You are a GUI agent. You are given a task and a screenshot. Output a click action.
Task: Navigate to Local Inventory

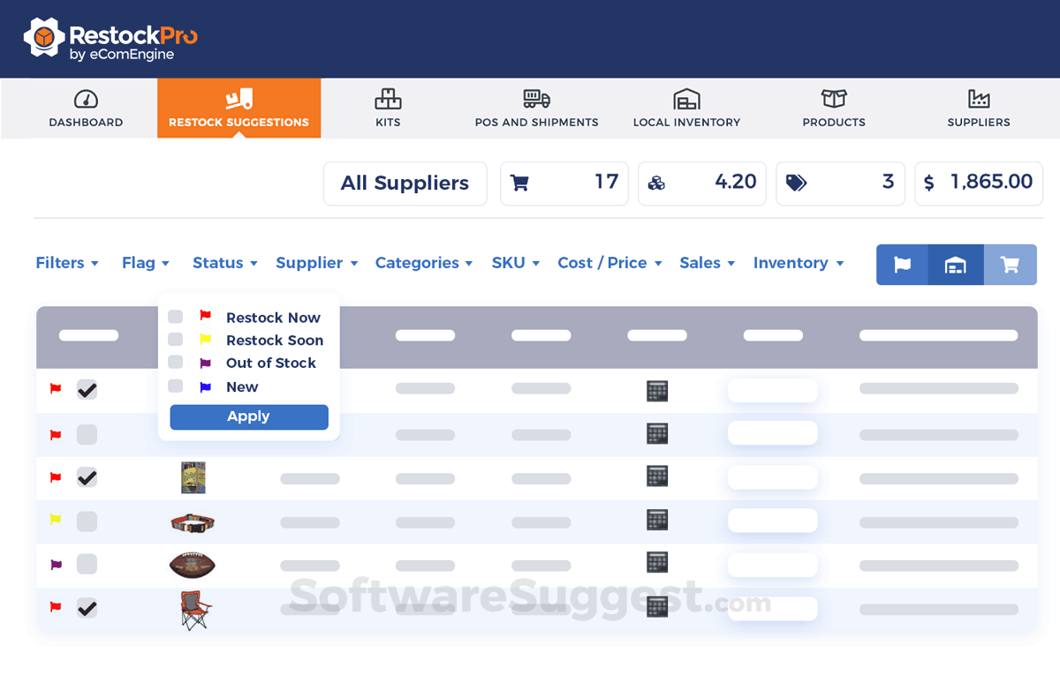(x=687, y=108)
